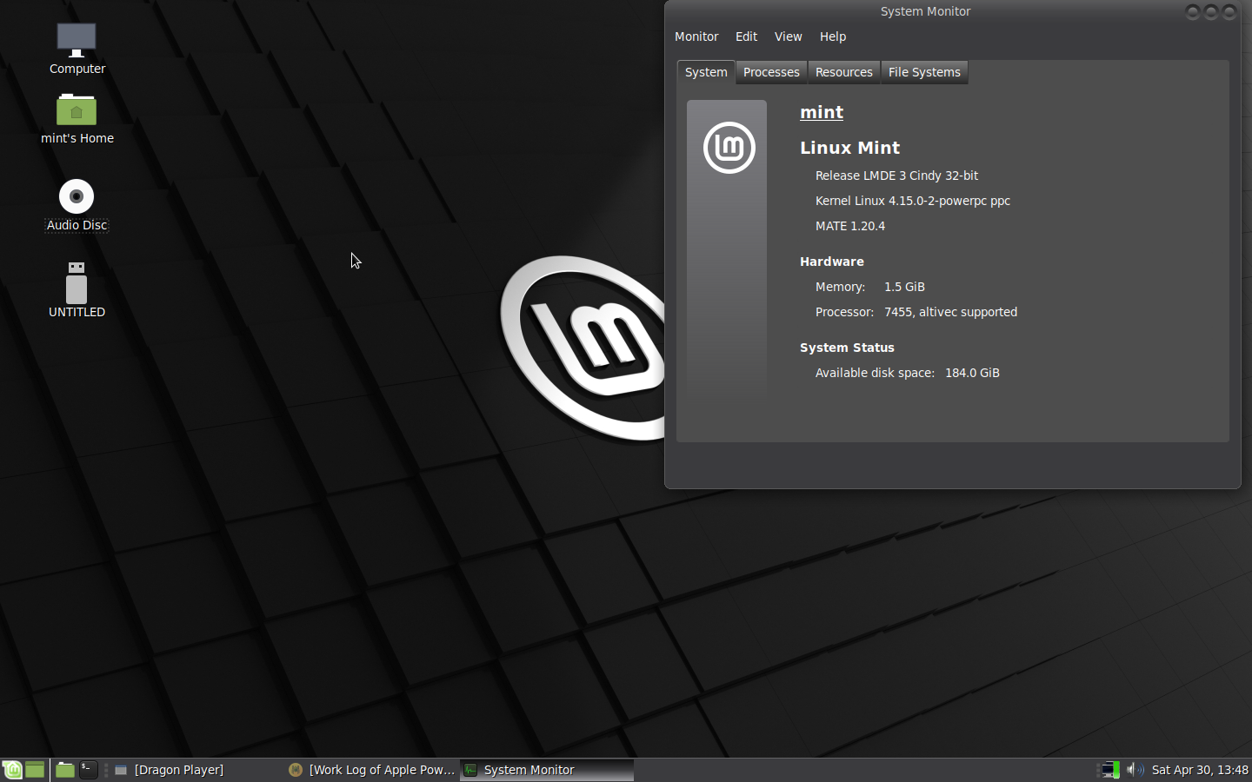Launch the terminal from the panel
The height and width of the screenshot is (782, 1252).
coord(89,770)
